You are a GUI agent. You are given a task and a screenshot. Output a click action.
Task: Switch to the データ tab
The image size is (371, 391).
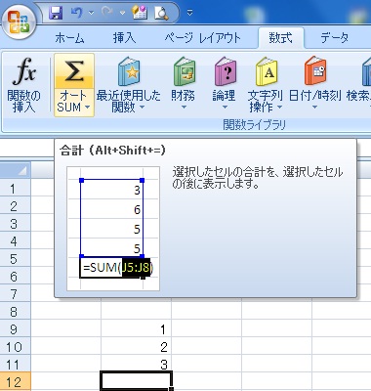coord(334,38)
